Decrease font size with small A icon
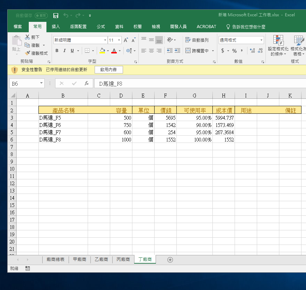The width and height of the screenshot is (306, 290). click(134, 40)
